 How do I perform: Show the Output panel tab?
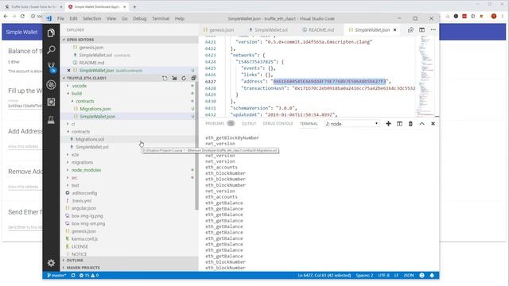click(249, 124)
